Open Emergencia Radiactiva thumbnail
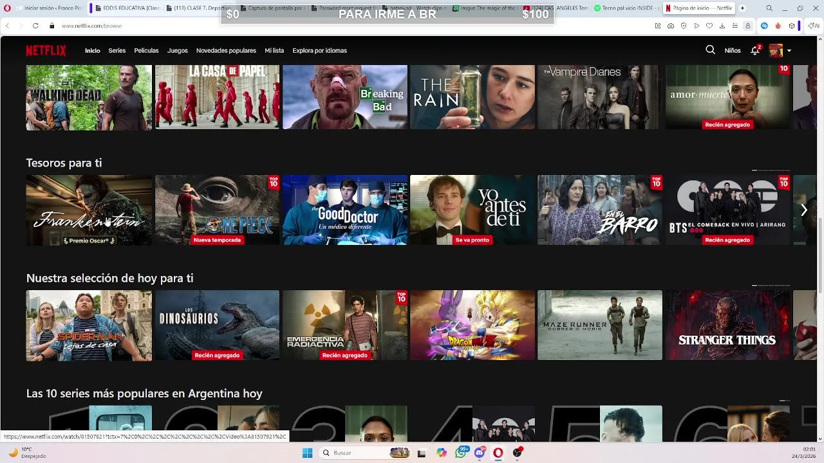 (x=345, y=325)
